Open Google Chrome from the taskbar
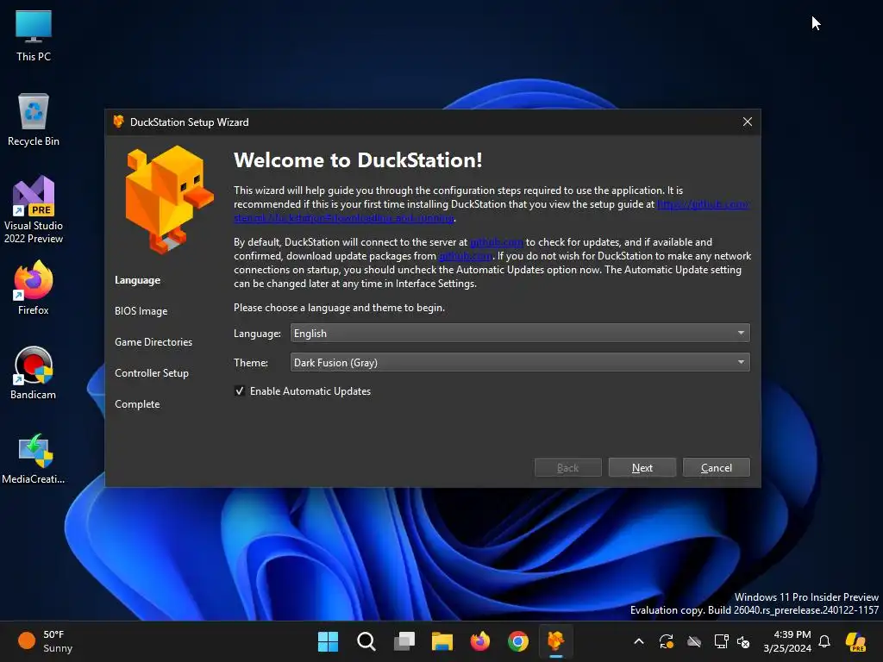The height and width of the screenshot is (662, 883). click(518, 641)
